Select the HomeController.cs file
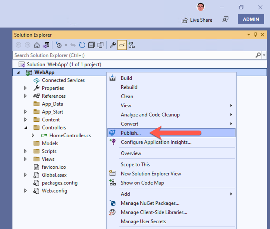This screenshot has height=229, width=270. coord(70,135)
